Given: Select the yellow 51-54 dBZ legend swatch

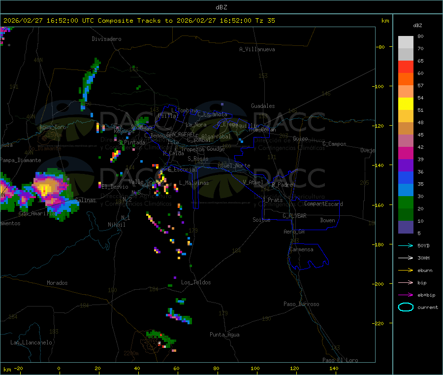Looking at the screenshot, I should (x=406, y=104).
